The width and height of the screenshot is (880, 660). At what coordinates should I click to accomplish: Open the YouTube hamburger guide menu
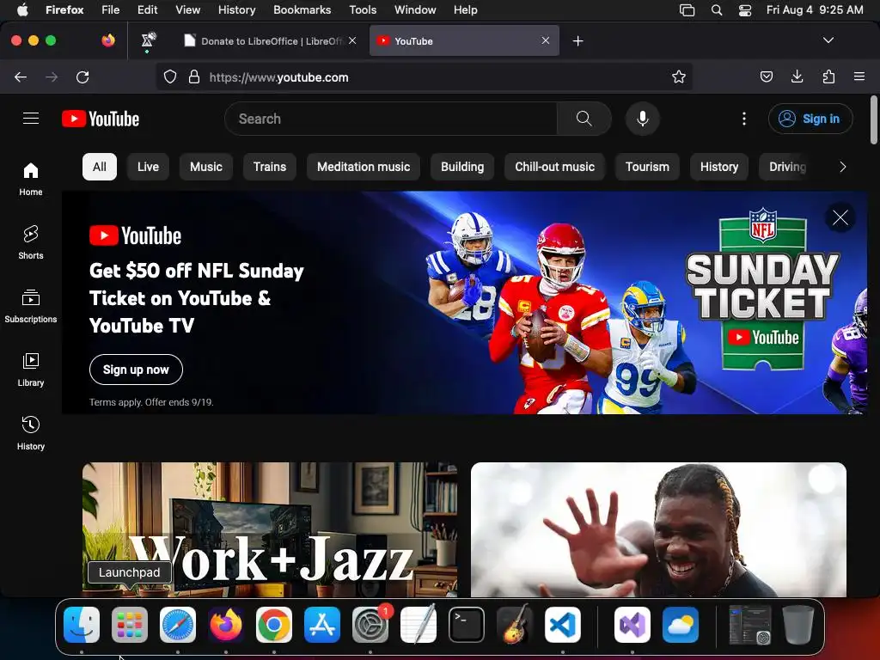tap(31, 119)
